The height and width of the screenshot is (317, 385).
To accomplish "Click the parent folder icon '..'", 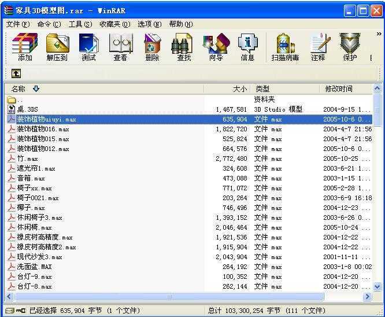I will pyautogui.click(x=12, y=99).
